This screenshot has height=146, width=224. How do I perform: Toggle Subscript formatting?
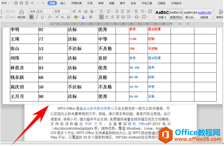62,17
